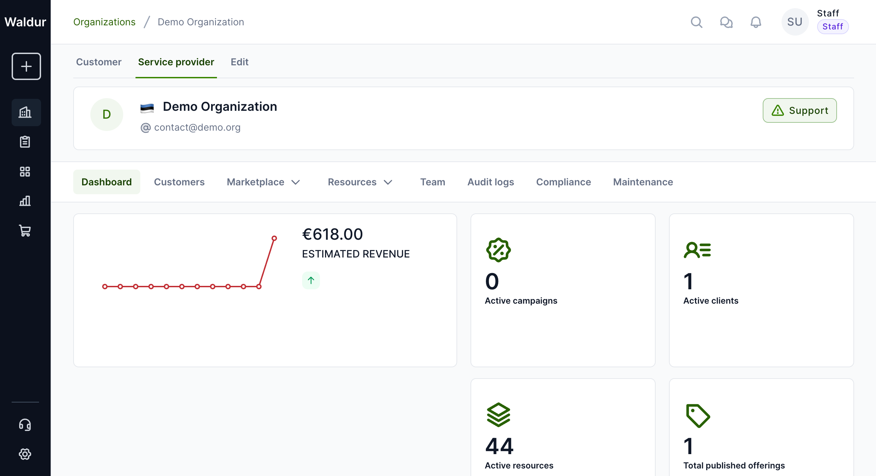This screenshot has width=876, height=476.
Task: Switch to the Customer tab
Action: point(99,62)
